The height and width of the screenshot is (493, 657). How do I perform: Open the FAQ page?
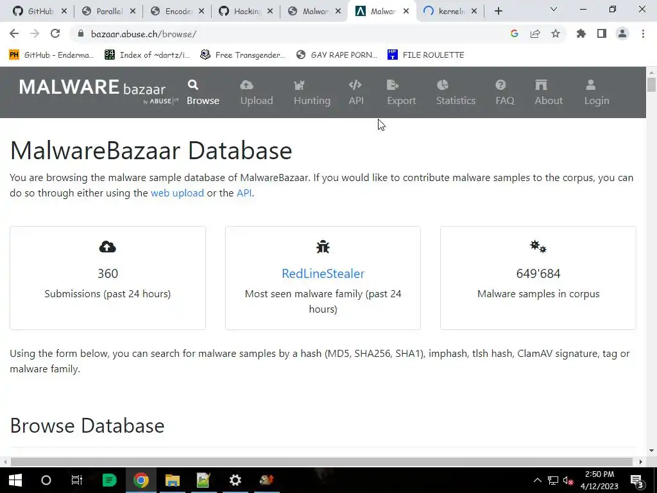(x=504, y=92)
